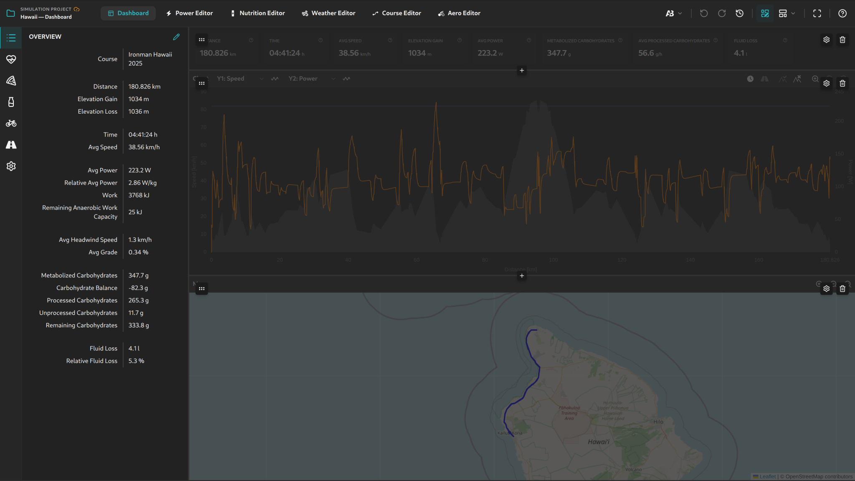Open the heart-rate health sidebar icon
Viewport: 855px width, 481px height.
click(11, 59)
